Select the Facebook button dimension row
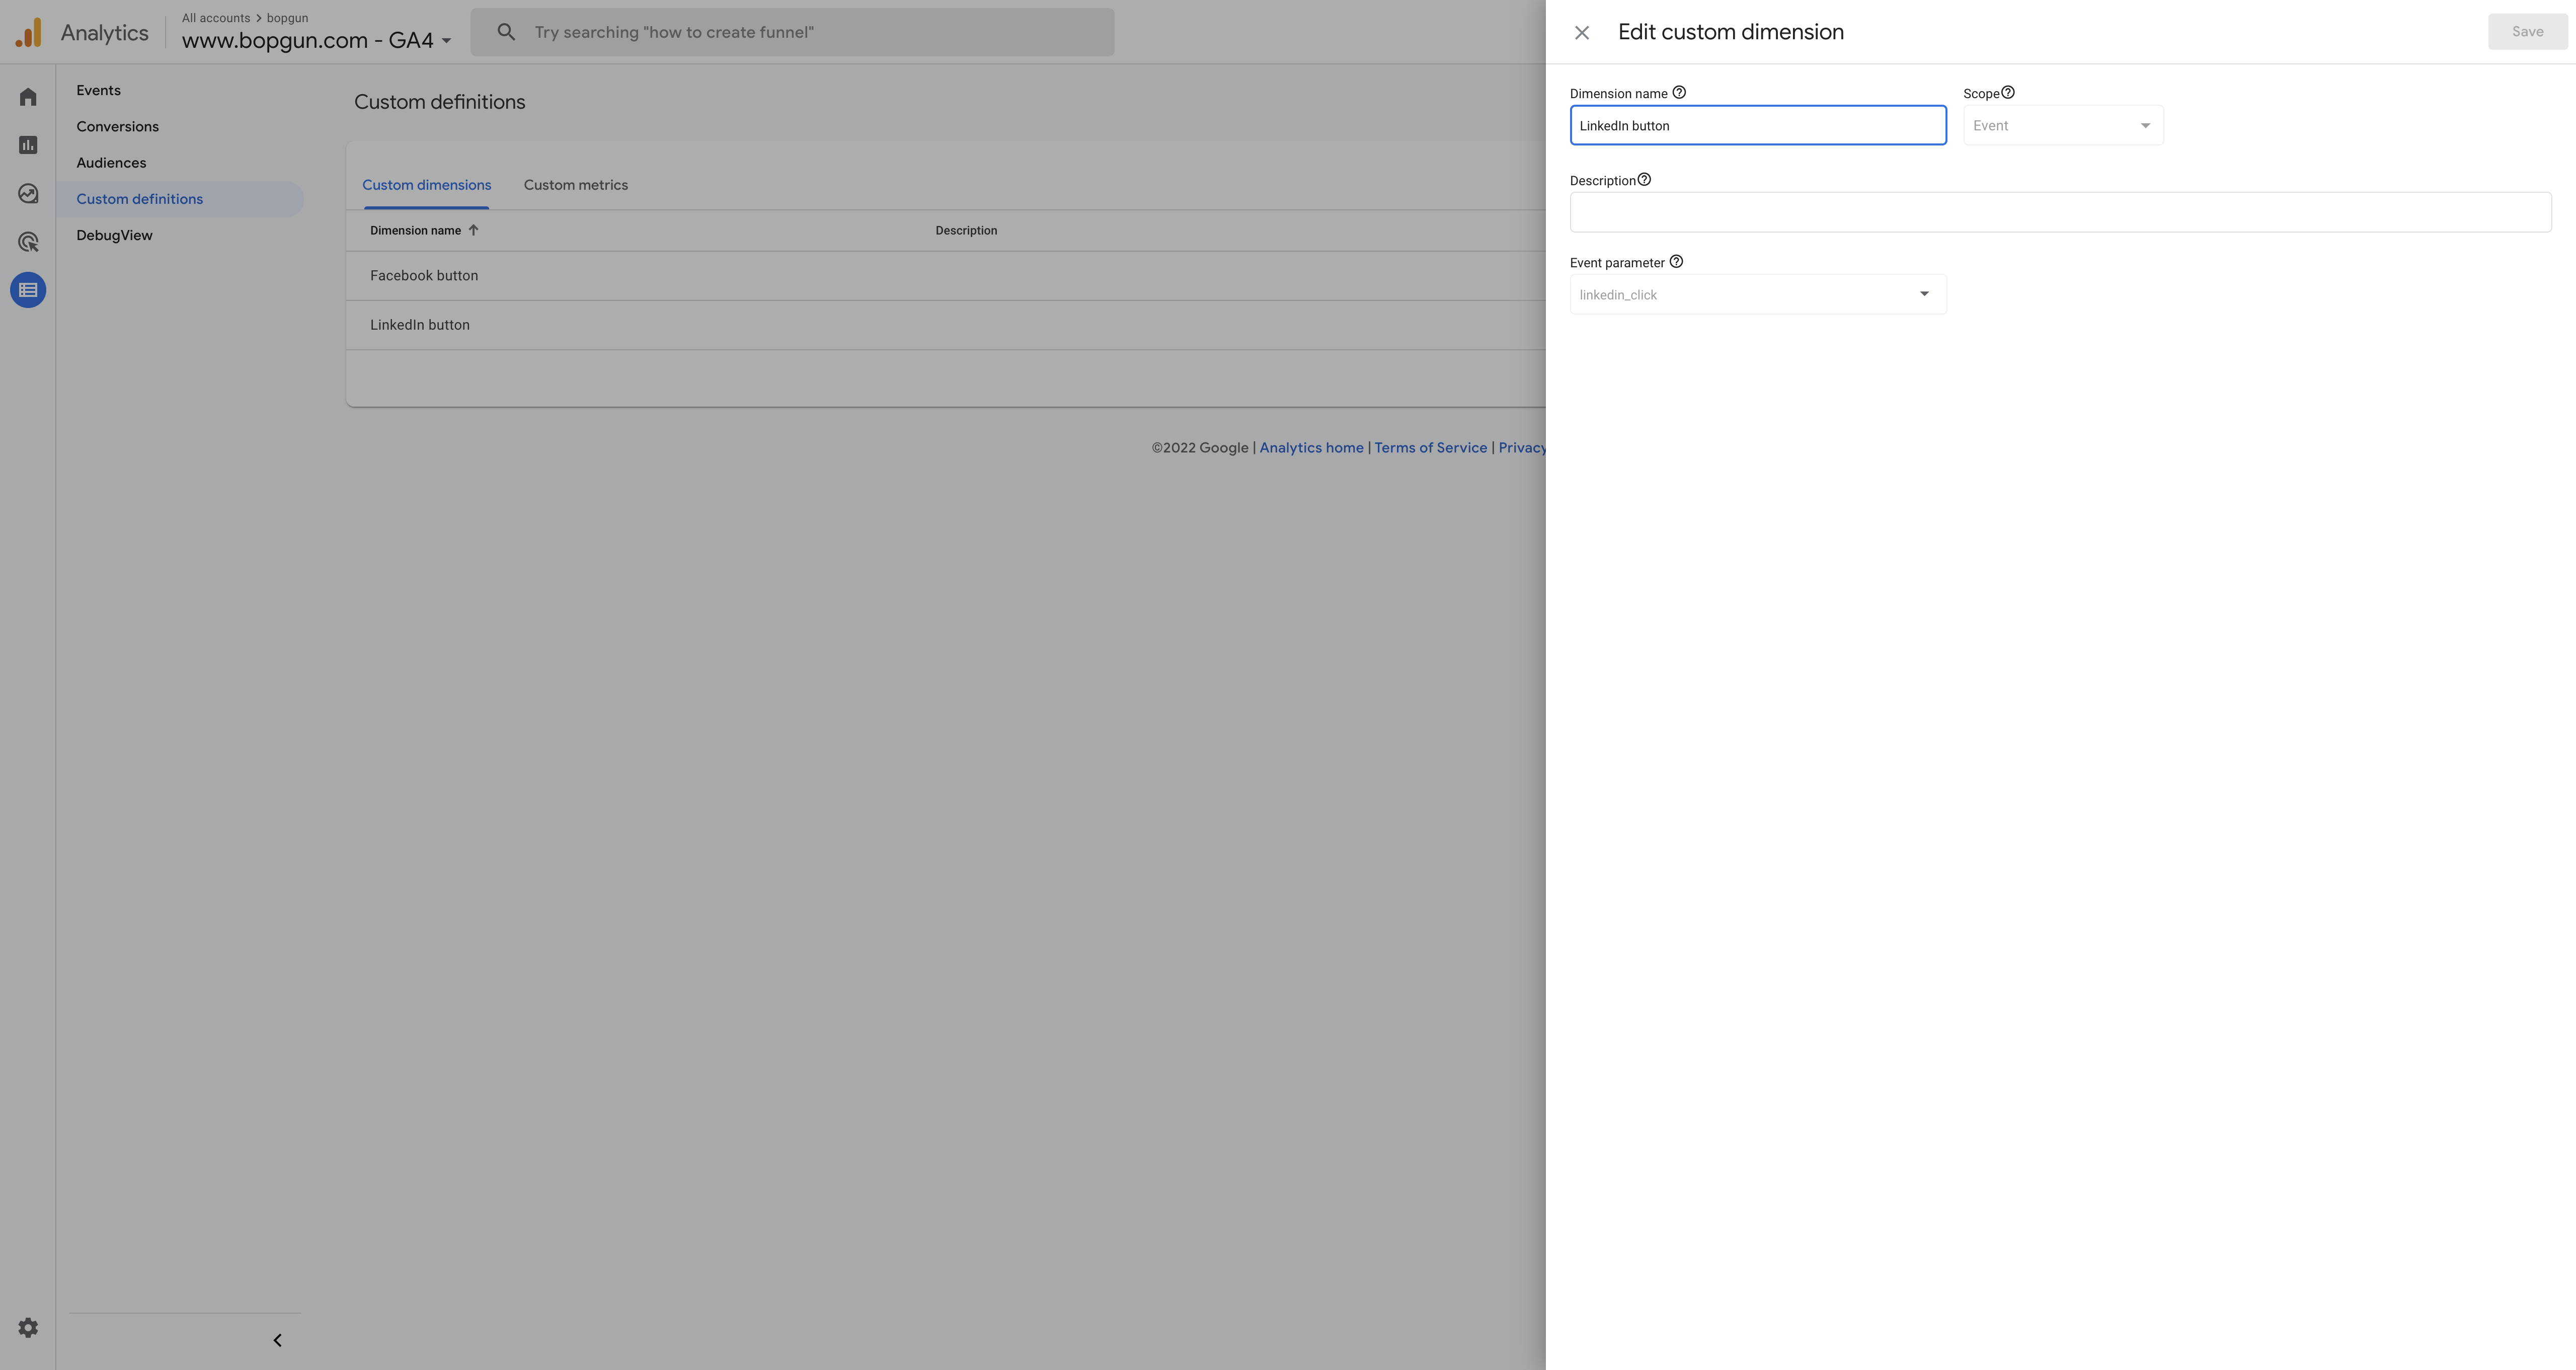 click(946, 276)
